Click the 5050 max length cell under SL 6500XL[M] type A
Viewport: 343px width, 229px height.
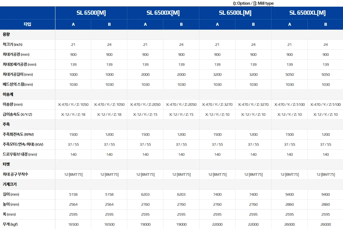coord(289,74)
